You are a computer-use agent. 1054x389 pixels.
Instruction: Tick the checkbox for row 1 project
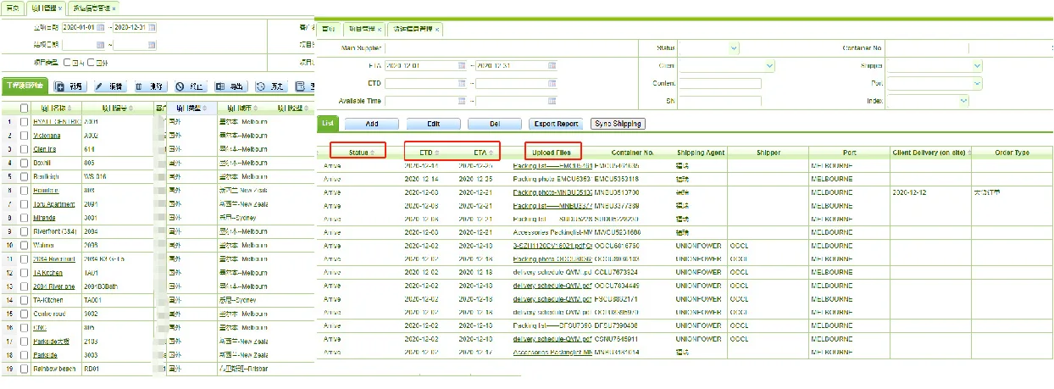click(24, 122)
